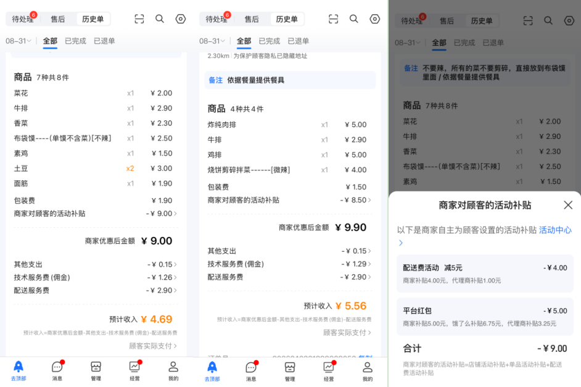
Task: Filter by 已完成 in left panel
Action: click(75, 41)
